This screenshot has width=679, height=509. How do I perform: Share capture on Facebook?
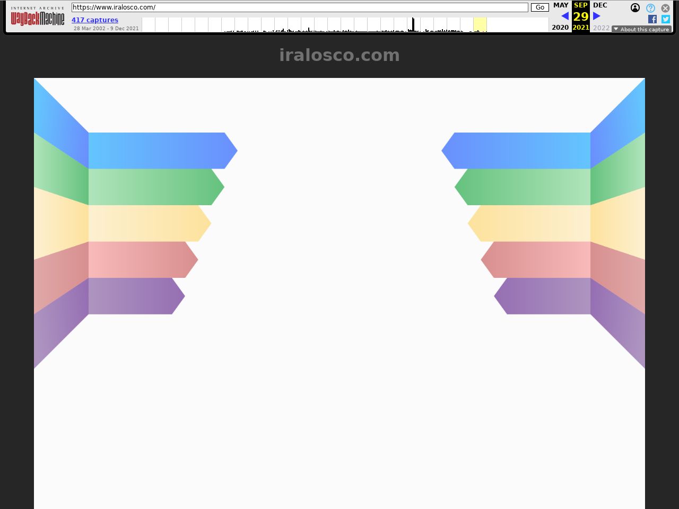652,19
